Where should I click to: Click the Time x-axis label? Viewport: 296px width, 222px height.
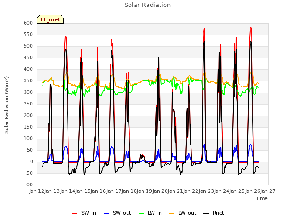262,198
